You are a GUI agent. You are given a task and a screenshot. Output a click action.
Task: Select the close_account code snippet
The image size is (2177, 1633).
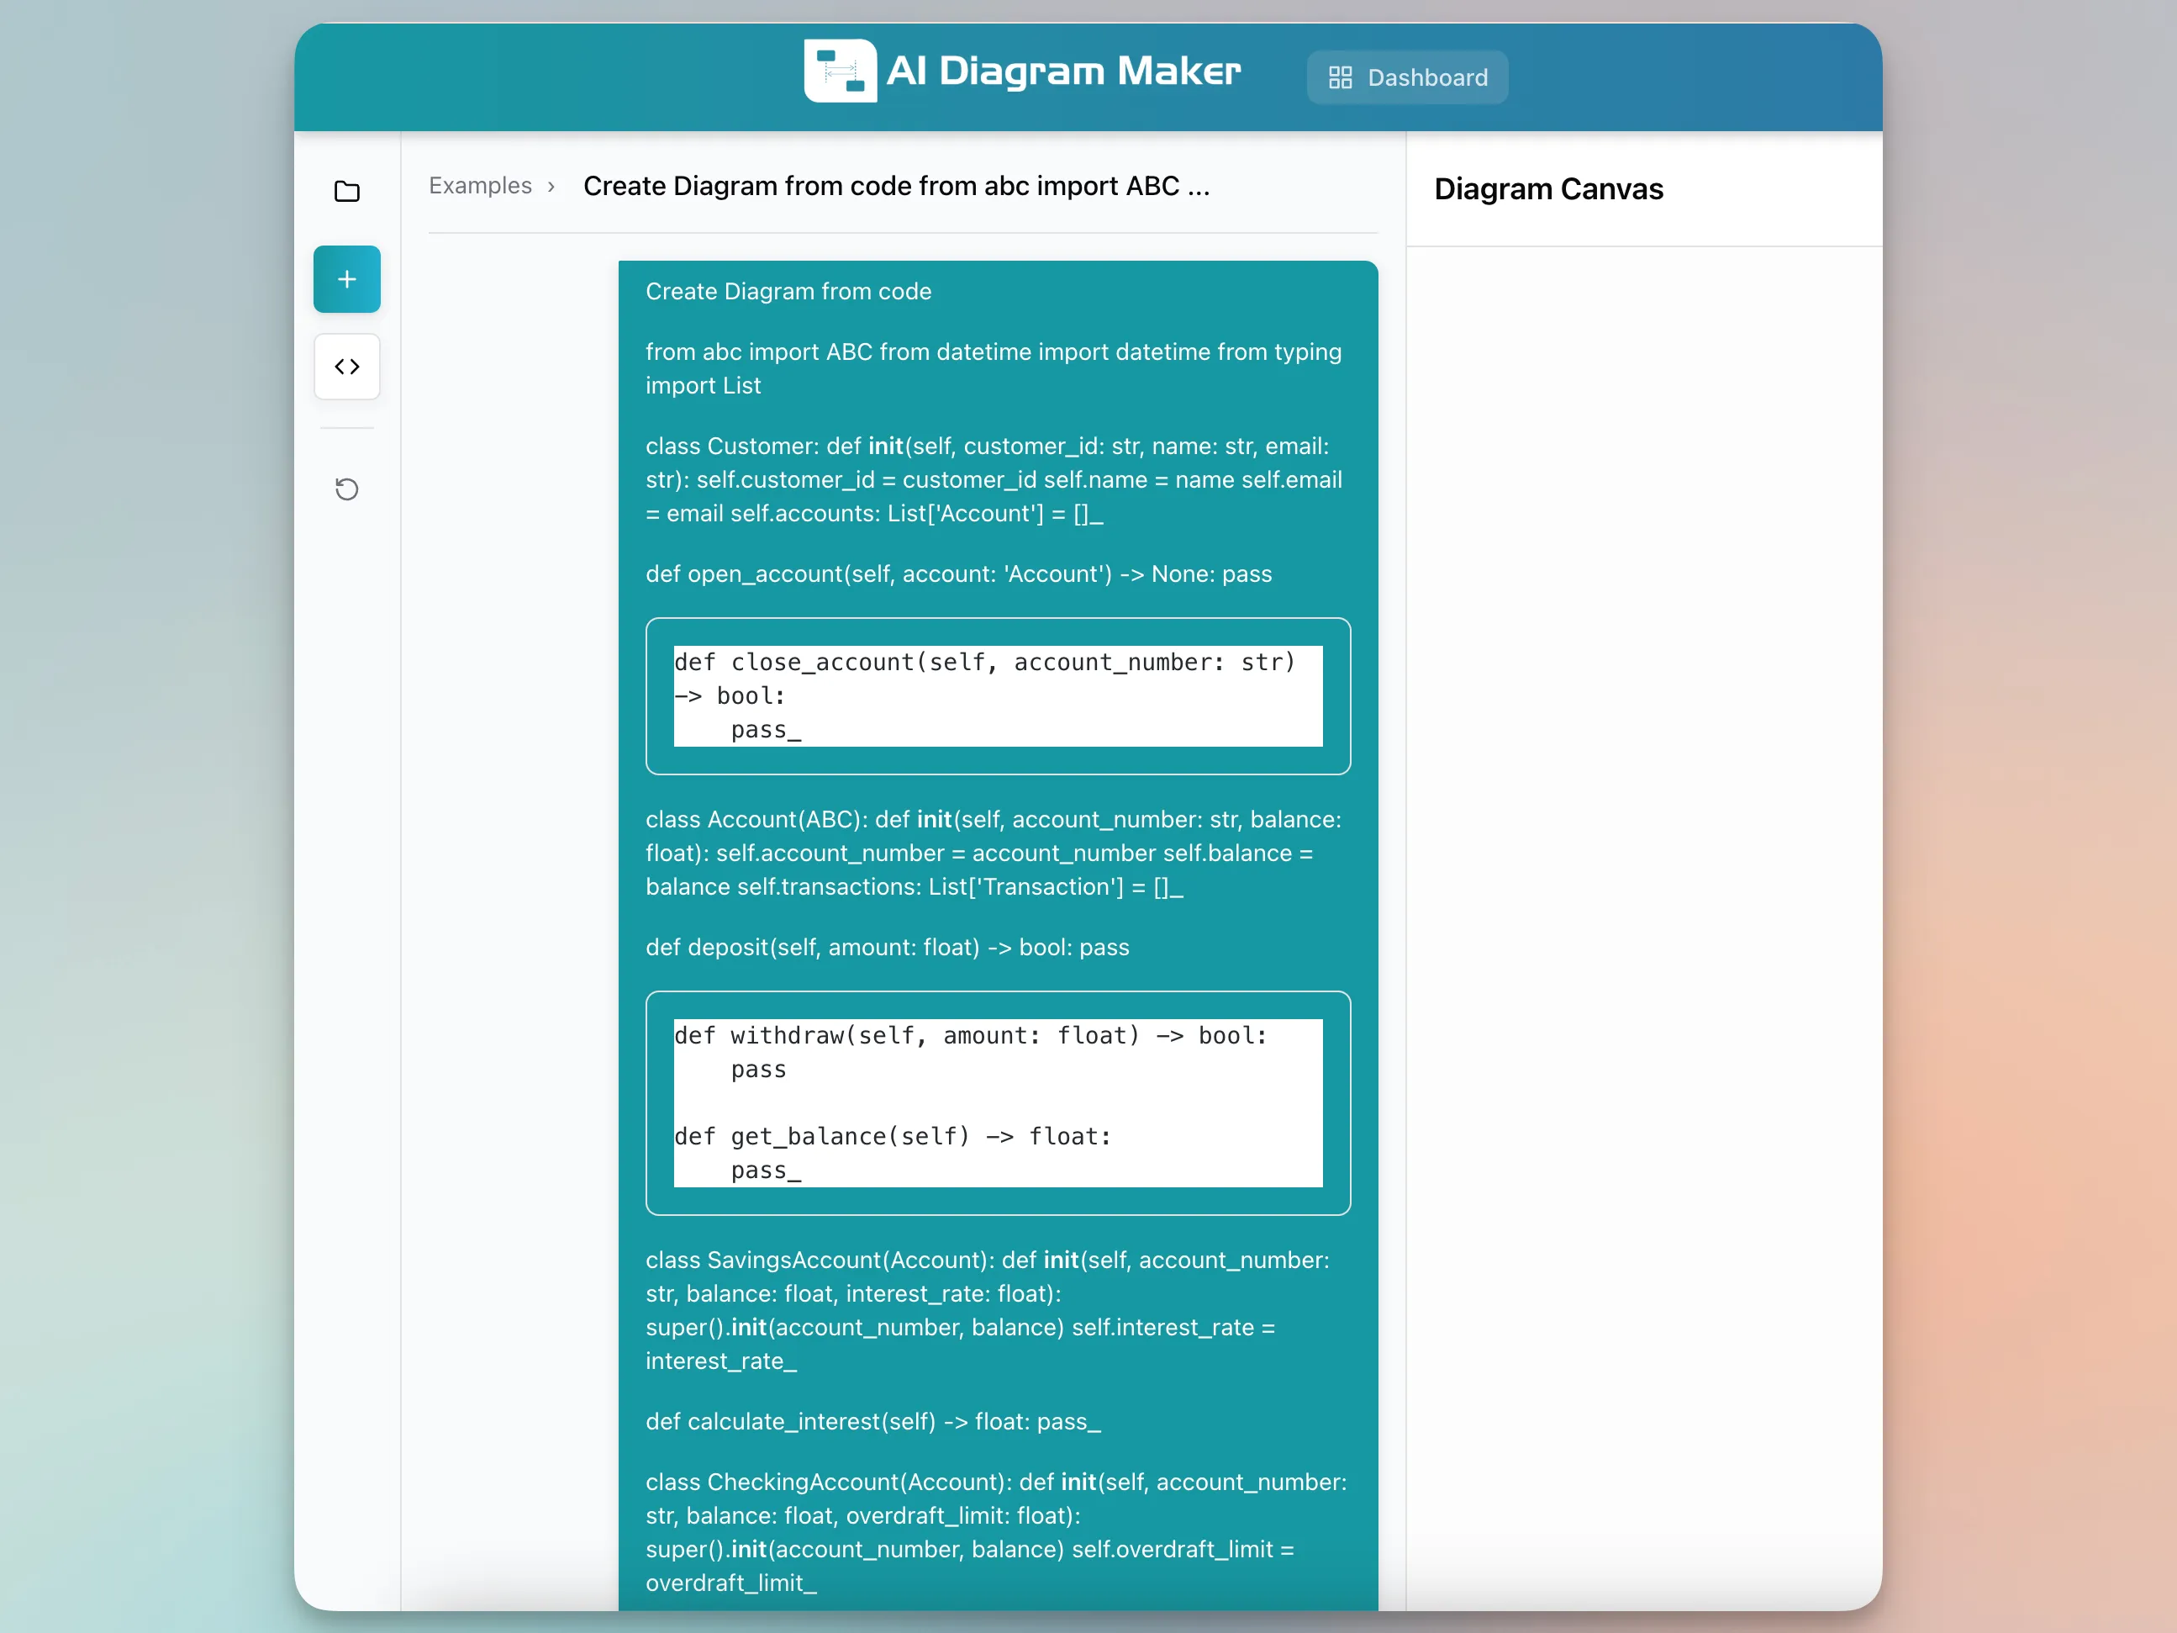(x=997, y=696)
